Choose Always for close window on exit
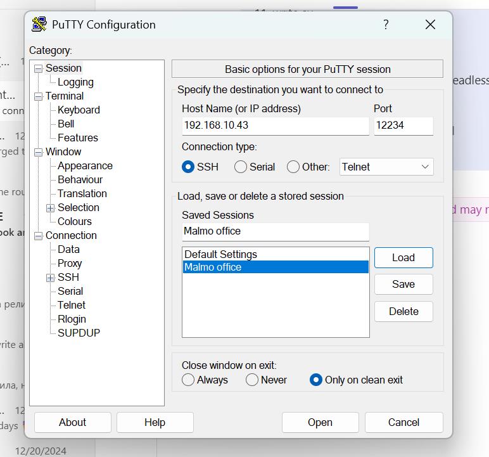Viewport: 489px width, 457px height. [x=188, y=380]
